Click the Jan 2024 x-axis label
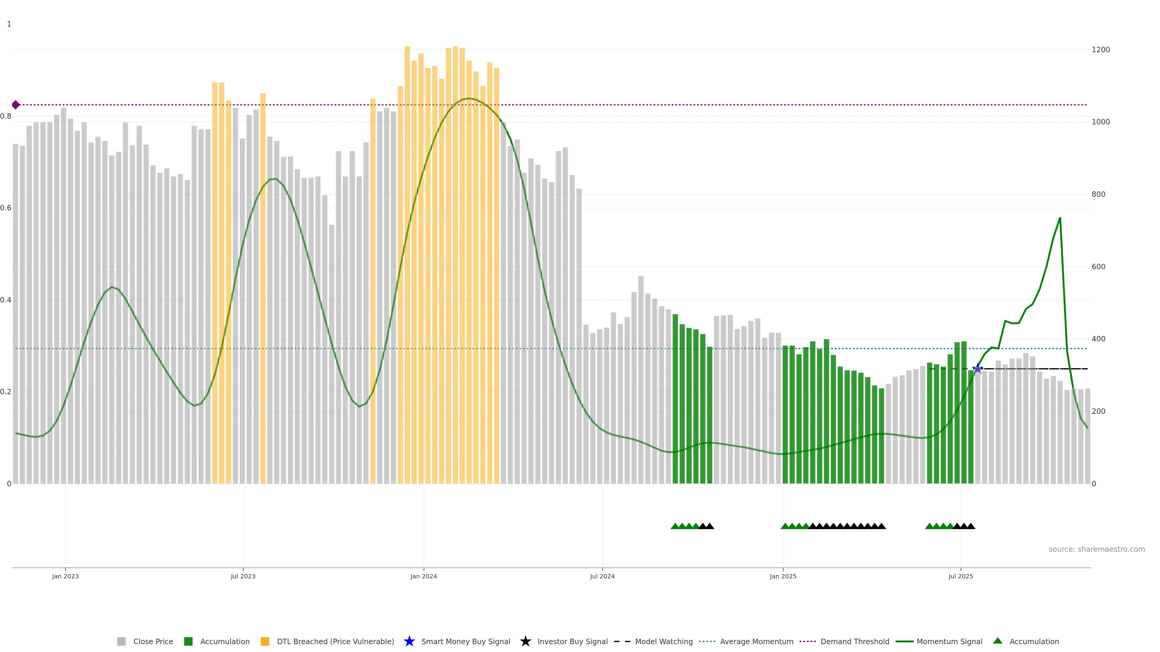The height and width of the screenshot is (652, 1160). tap(423, 576)
